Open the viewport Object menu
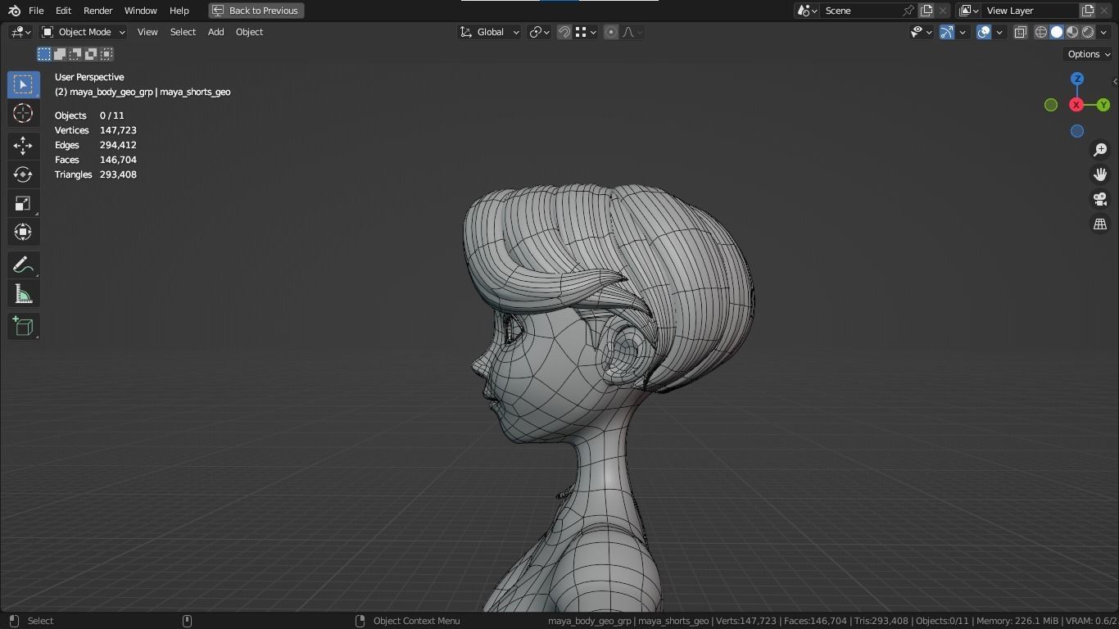This screenshot has height=629, width=1119. pyautogui.click(x=249, y=32)
